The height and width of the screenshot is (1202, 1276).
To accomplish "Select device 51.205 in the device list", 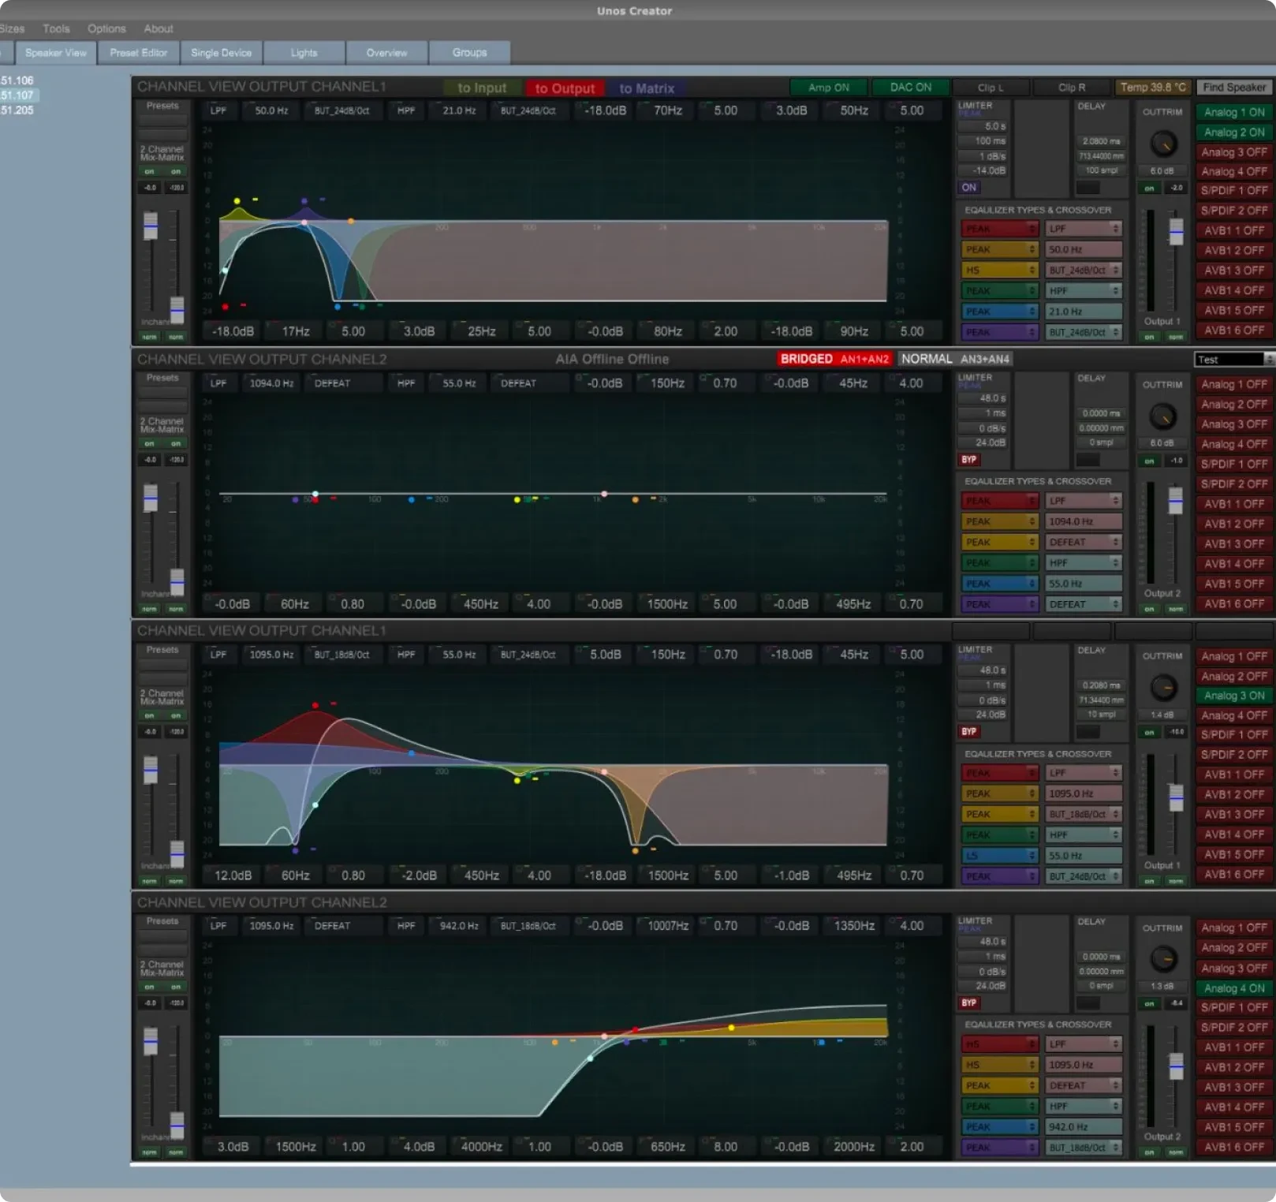I will pos(17,110).
